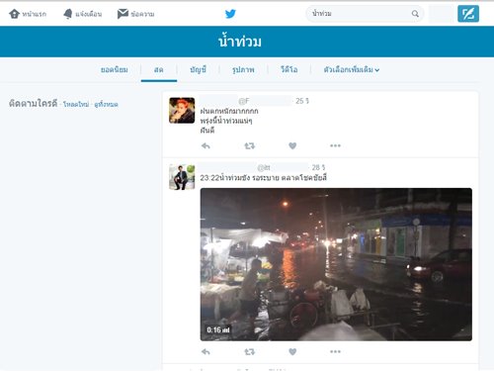Click แจ้งเตือน label in top bar
The image size is (494, 371).
[x=89, y=14]
